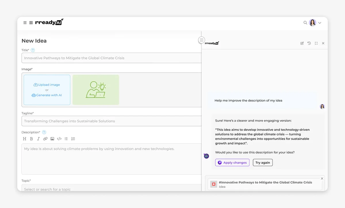Toggle bold formatting for the description
The image size is (345, 208).
[31, 139]
